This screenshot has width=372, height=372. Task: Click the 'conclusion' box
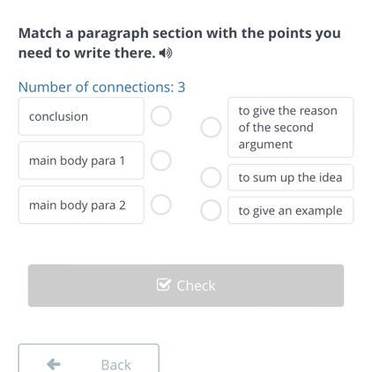click(x=81, y=116)
